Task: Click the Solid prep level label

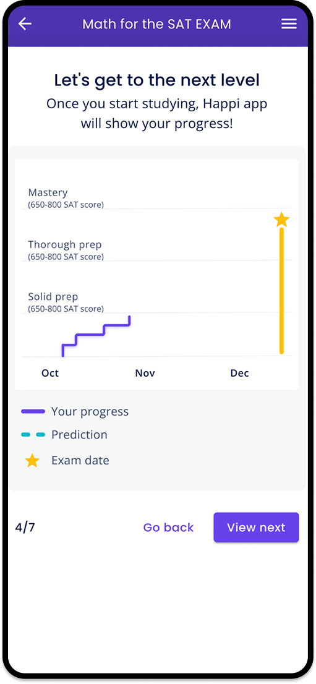Action: click(53, 297)
